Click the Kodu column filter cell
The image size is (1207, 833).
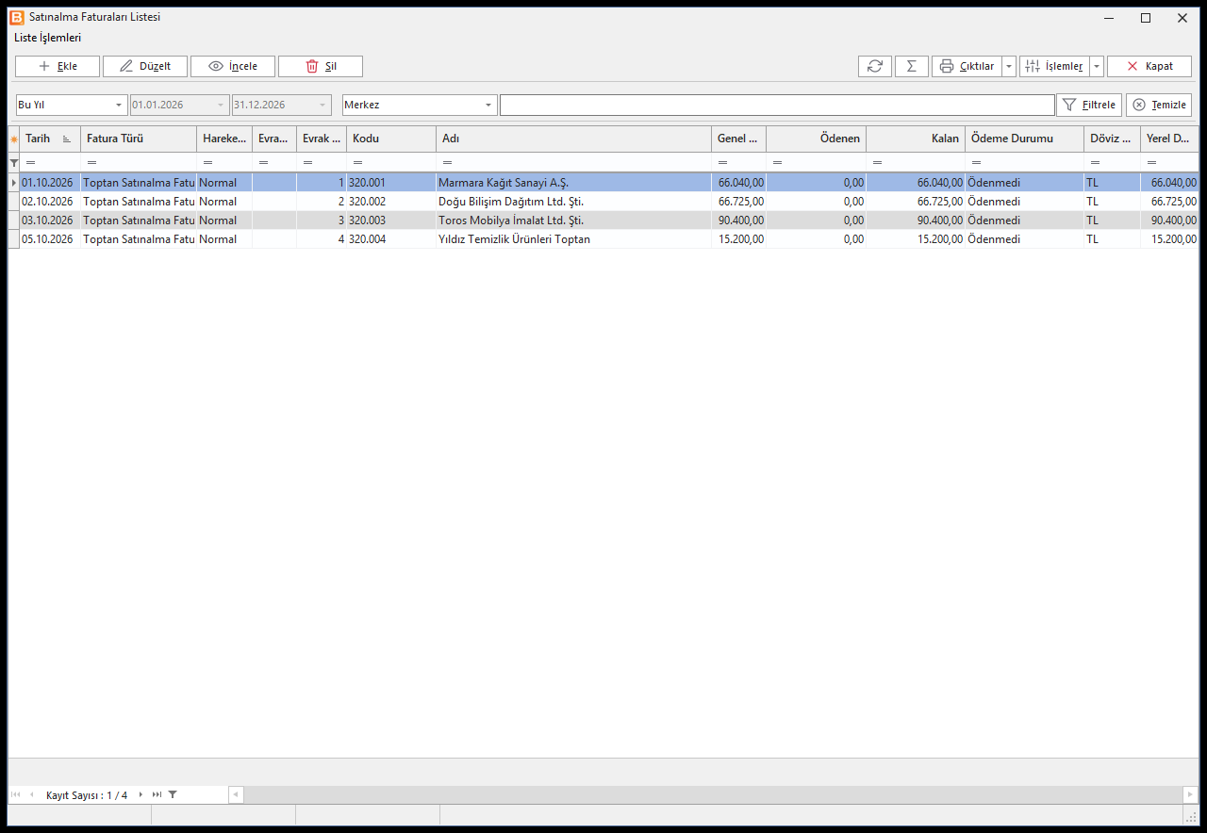pos(391,163)
